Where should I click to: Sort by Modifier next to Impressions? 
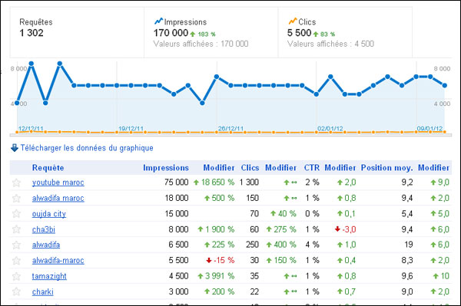click(219, 168)
